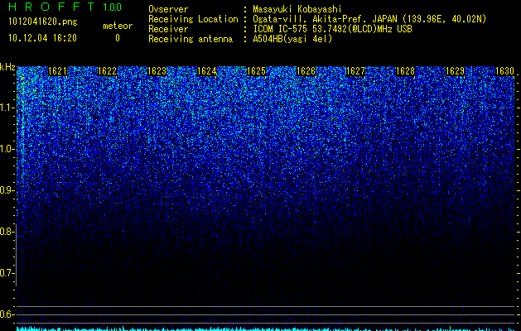Select the filename 1012041620.png
The width and height of the screenshot is (521, 331).
coord(43,22)
